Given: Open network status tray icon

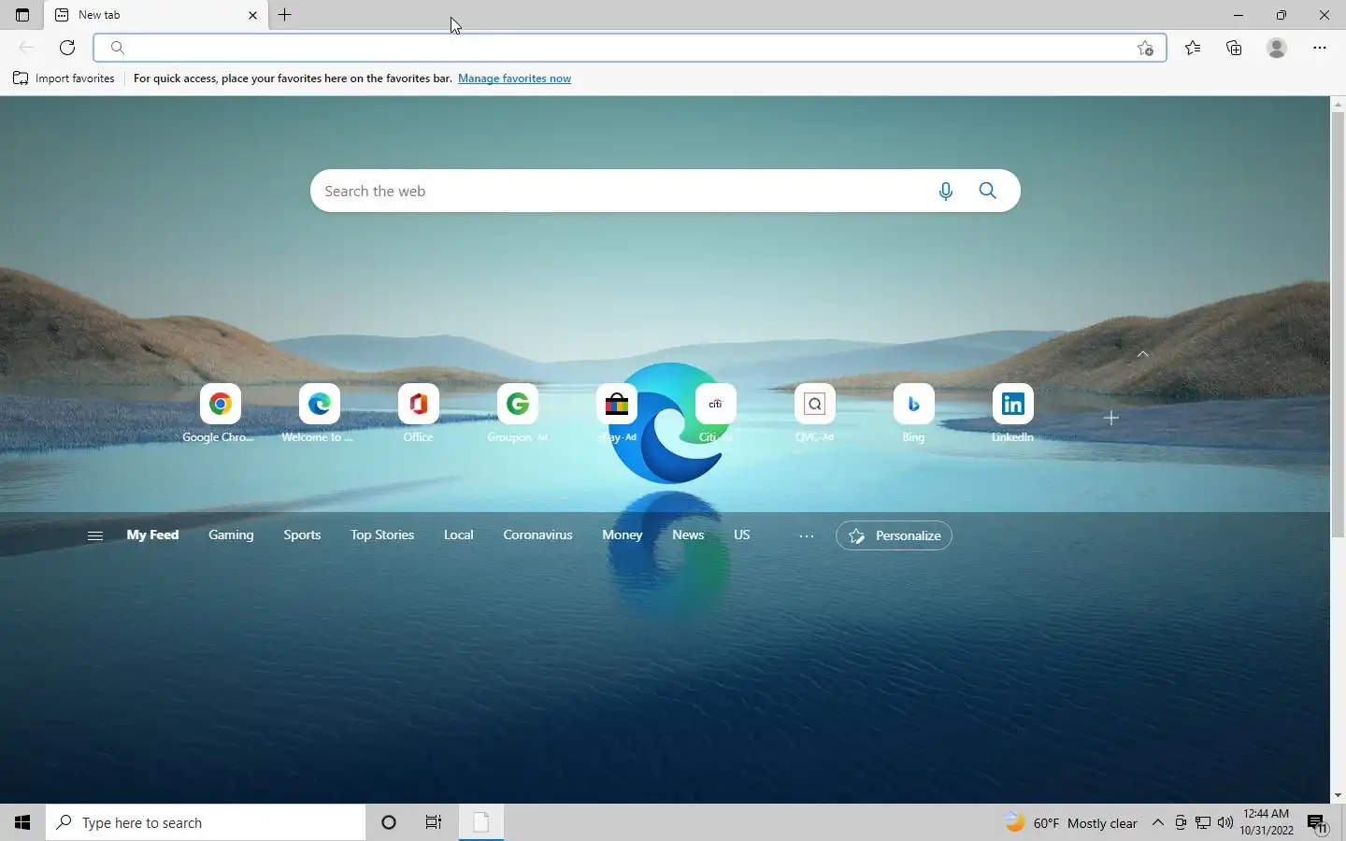Looking at the screenshot, I should click(1203, 822).
